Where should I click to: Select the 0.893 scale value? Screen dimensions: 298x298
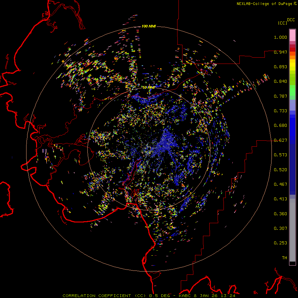280,67
